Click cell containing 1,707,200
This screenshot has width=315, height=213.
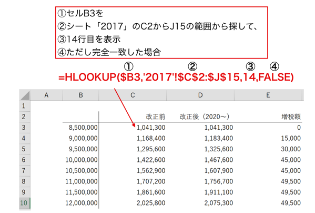(133, 181)
